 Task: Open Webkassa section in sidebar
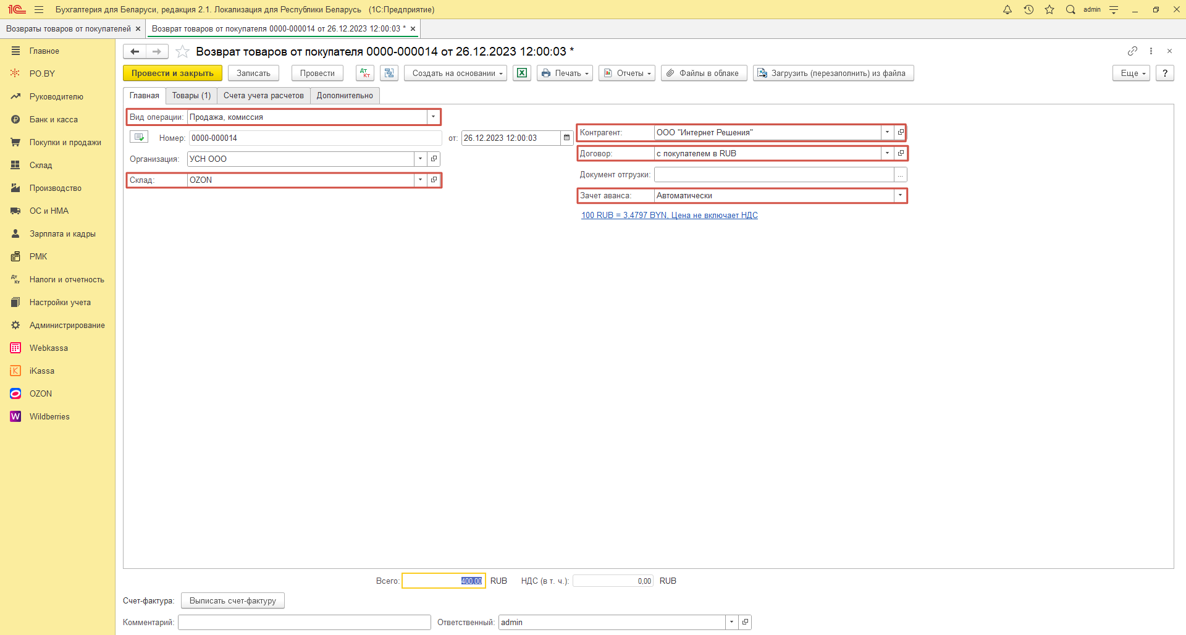[49, 348]
